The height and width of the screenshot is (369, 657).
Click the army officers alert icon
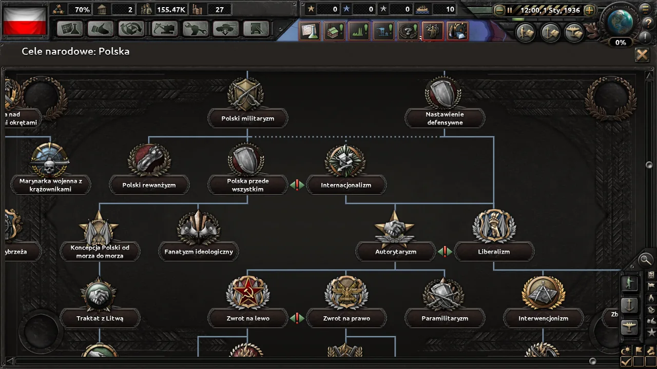[x=433, y=31]
